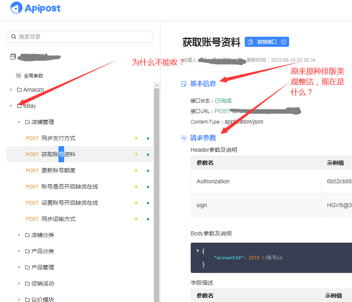The image size is (352, 302).
Task: Select the Authorization parameter cell
Action: tap(256, 181)
